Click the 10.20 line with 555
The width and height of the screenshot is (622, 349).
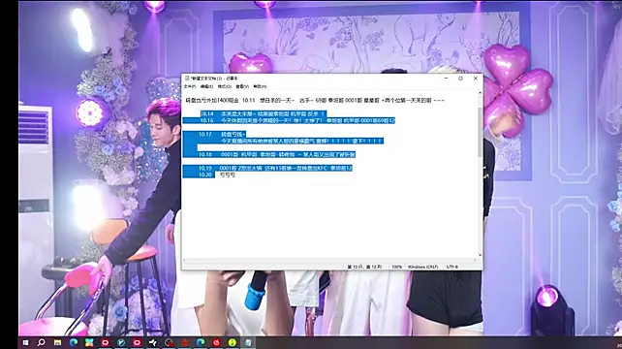click(x=217, y=174)
